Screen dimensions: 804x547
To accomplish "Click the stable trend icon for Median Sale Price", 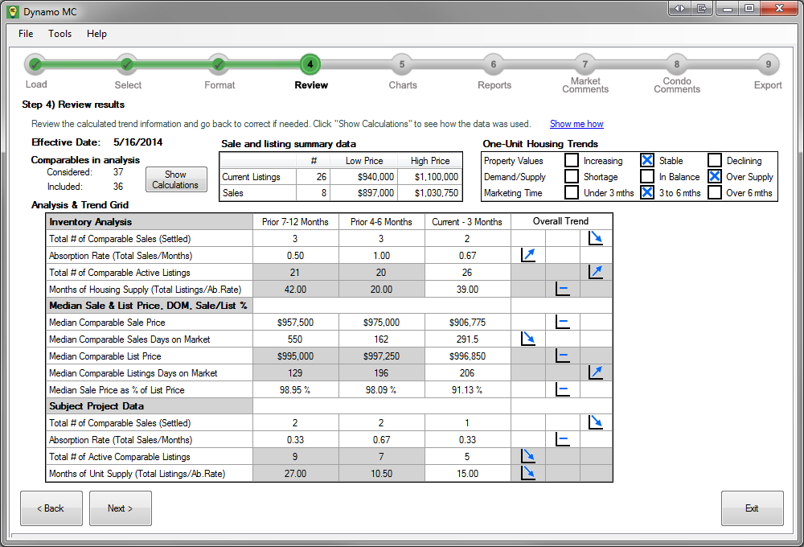I will [563, 323].
